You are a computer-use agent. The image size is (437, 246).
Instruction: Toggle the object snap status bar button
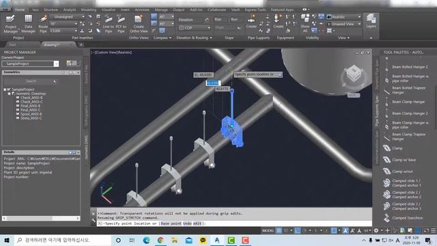[x=334, y=230]
